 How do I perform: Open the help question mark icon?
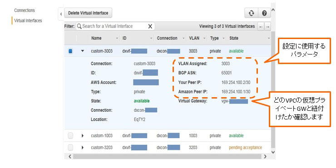[x=264, y=13]
